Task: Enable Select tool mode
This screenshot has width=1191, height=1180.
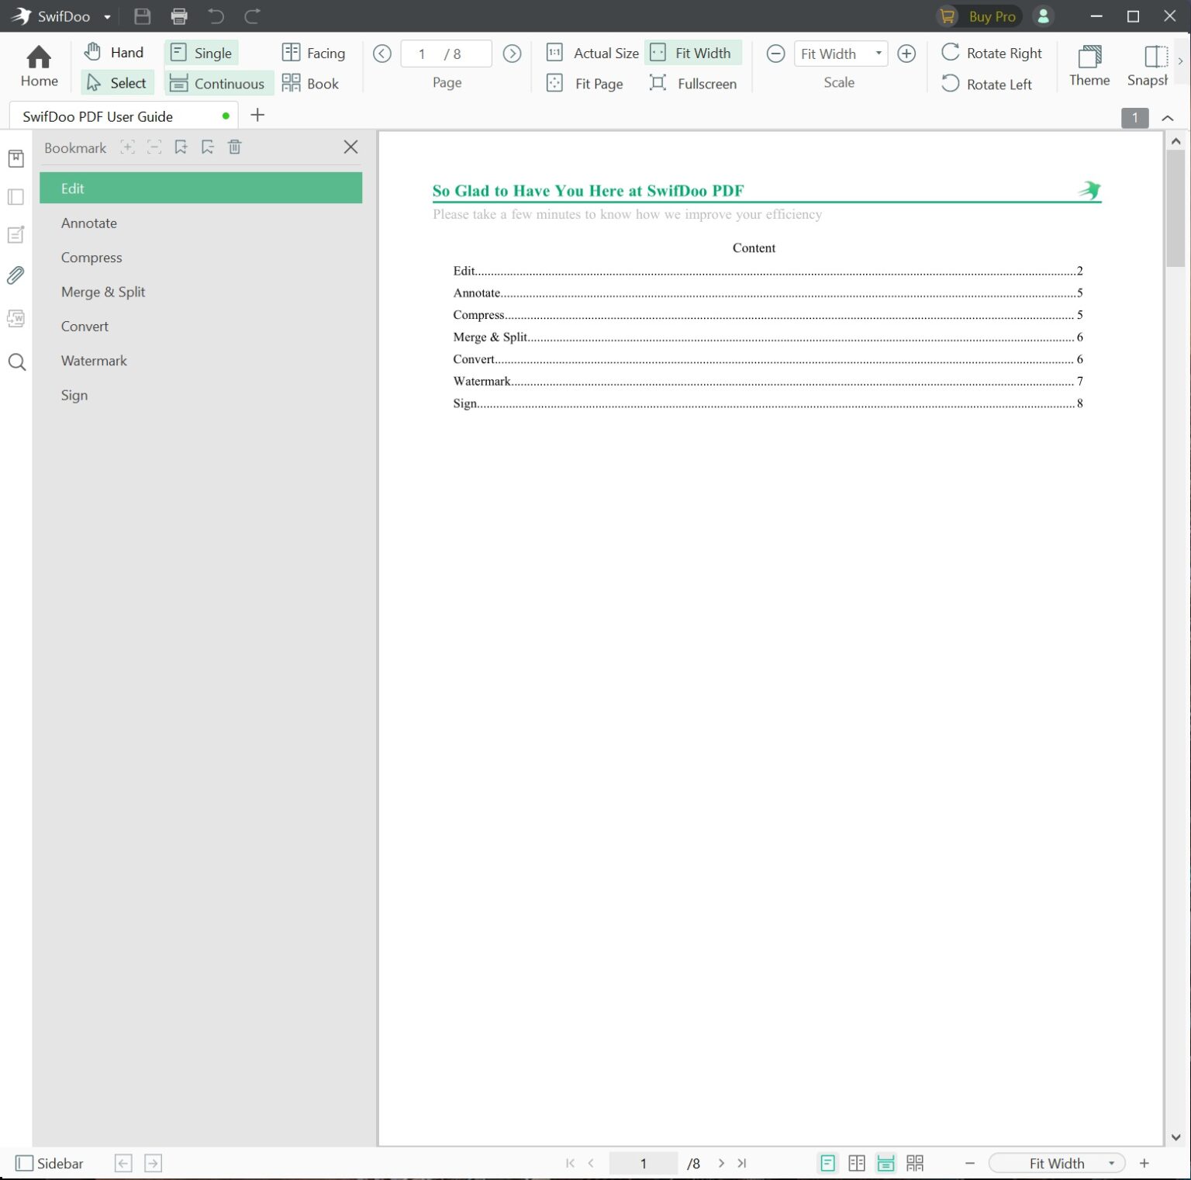Action: tap(117, 83)
